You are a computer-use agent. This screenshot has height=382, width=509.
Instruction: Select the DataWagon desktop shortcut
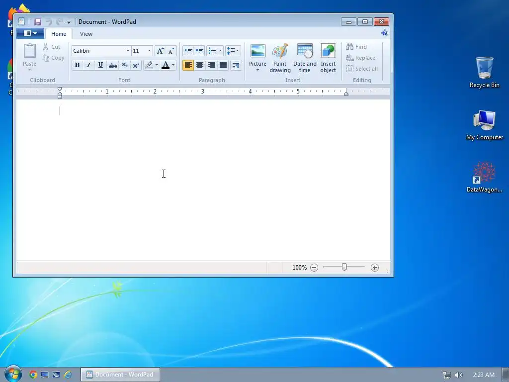tap(484, 177)
